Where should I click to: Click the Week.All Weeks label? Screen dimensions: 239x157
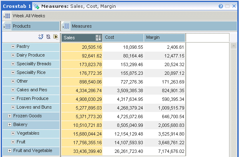[x=29, y=16]
